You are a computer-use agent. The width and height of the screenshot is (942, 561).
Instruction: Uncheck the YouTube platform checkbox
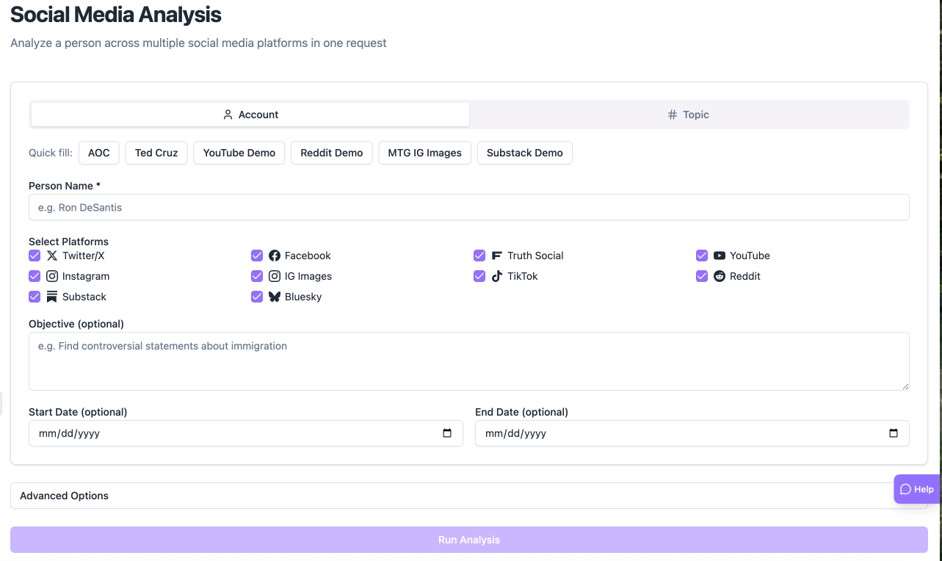[x=702, y=256]
